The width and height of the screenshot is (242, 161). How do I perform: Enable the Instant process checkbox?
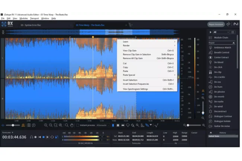(x=78, y=125)
